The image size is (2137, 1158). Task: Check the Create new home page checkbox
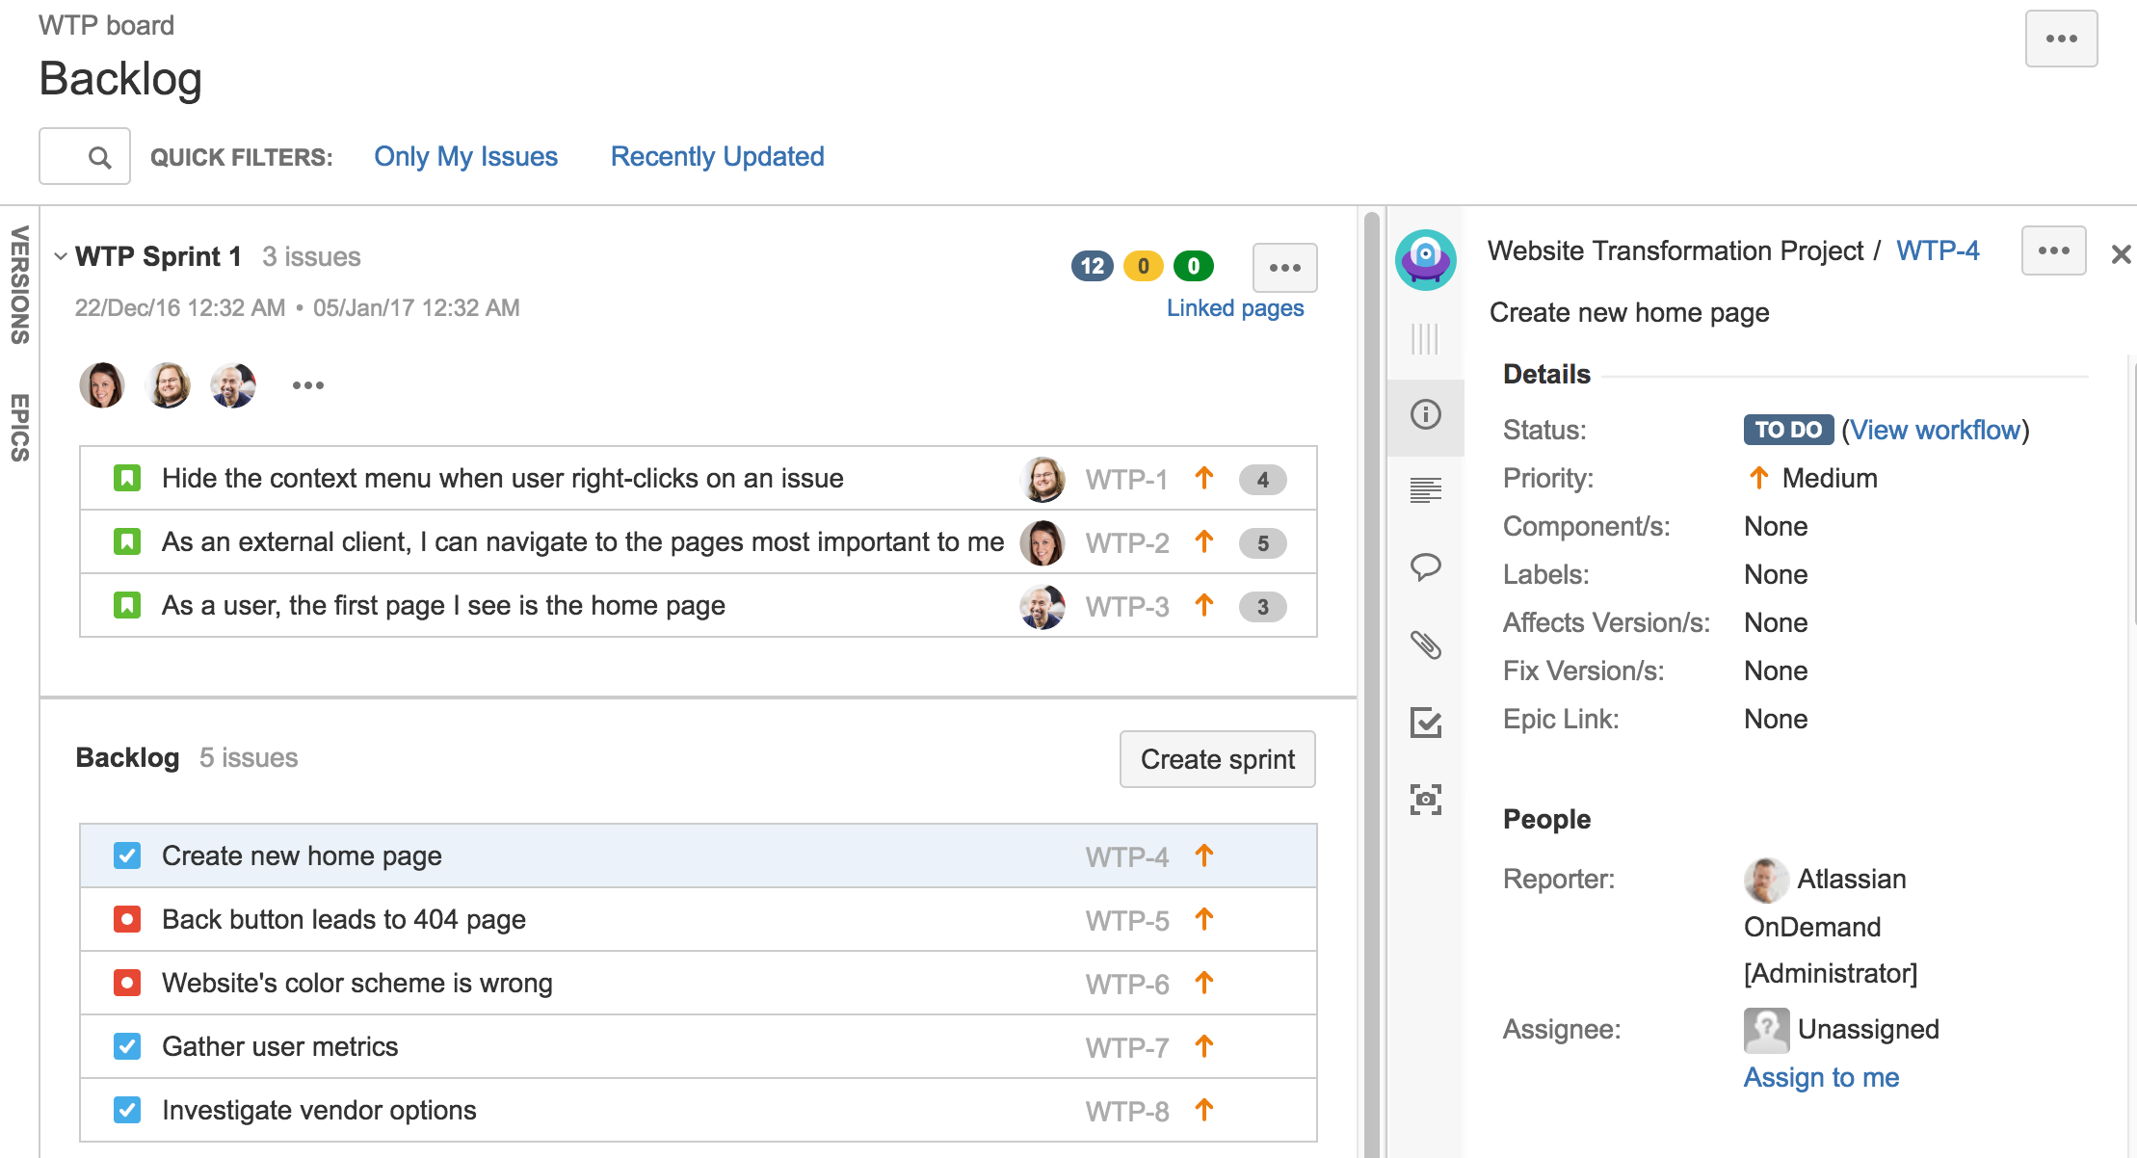(x=126, y=855)
